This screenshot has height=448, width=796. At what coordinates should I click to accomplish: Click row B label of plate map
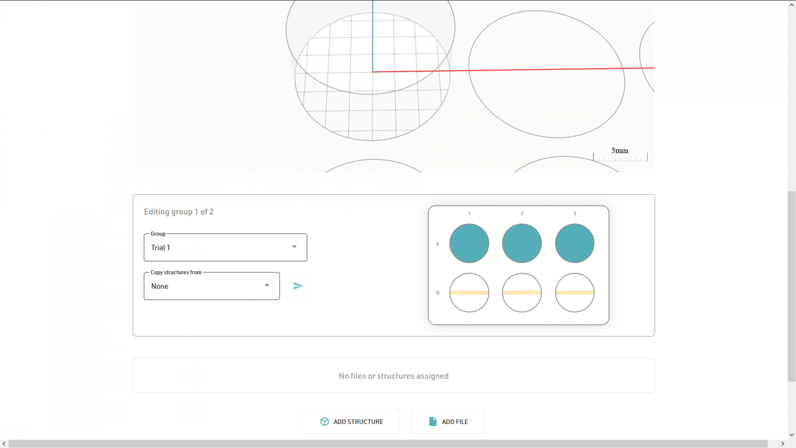[438, 293]
